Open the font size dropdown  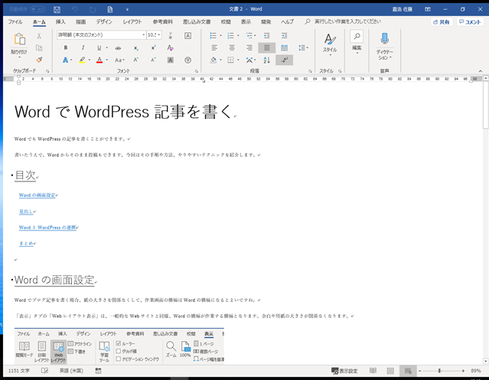(x=159, y=35)
